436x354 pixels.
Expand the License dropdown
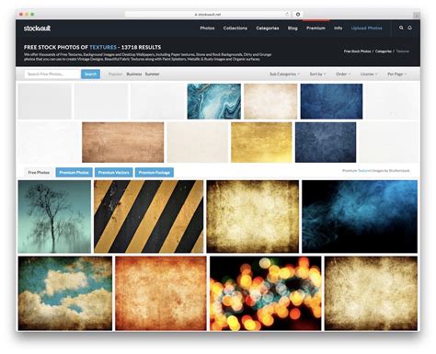[x=369, y=74]
